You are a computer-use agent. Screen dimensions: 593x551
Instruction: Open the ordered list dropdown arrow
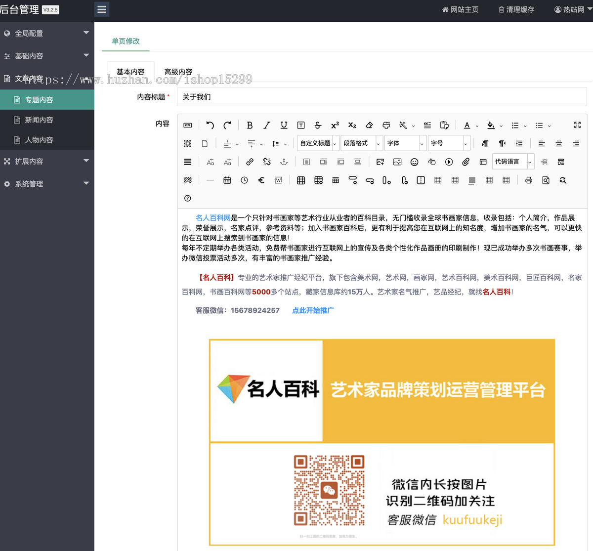[x=525, y=126]
